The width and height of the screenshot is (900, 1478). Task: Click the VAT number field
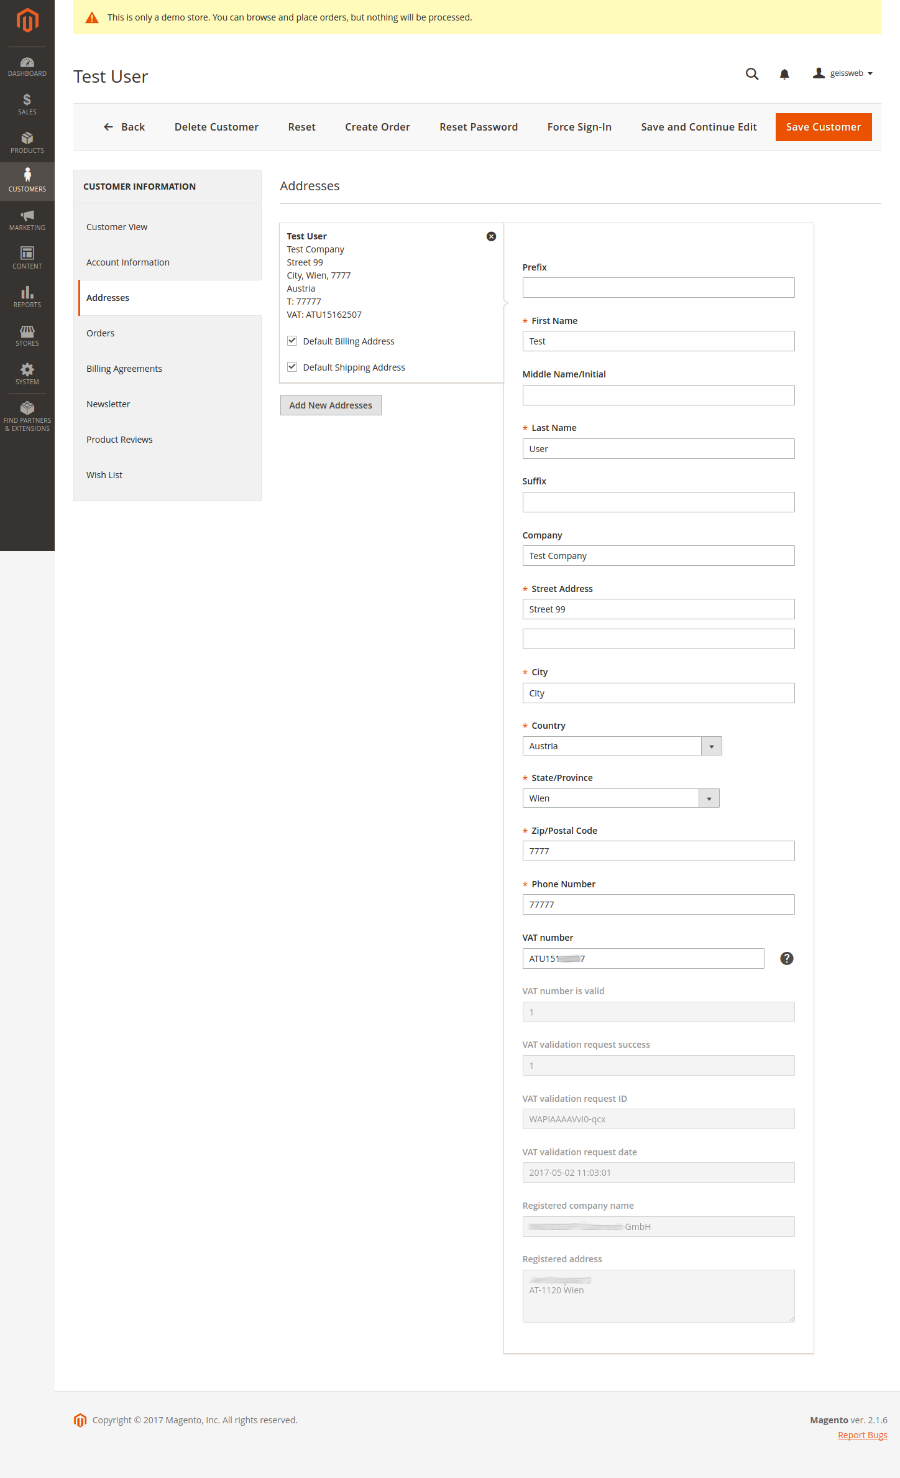point(643,958)
